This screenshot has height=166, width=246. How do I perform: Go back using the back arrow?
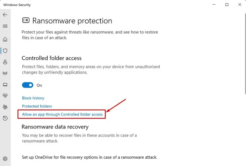[x=5, y=15]
